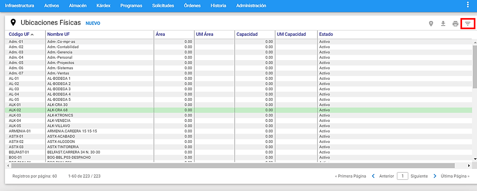Screen dimensions: 477x191
Task: Select the BOG-BBL.P03-DESPACHO row
Action: point(238,157)
